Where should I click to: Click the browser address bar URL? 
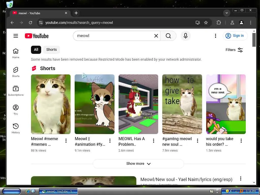point(79,23)
